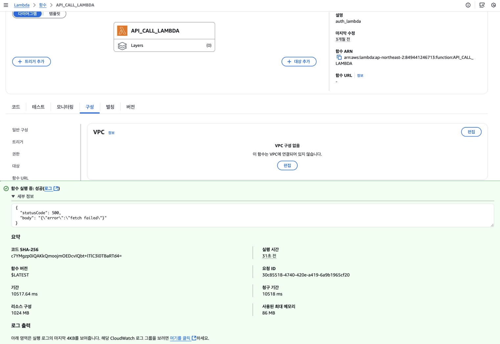Click the 여기를 클릭 CloudWatch link
The width and height of the screenshot is (500, 344).
[x=180, y=338]
